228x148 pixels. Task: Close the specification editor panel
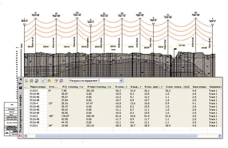point(21,79)
